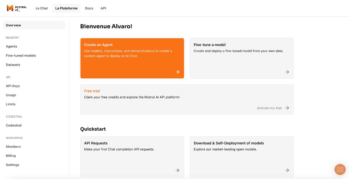This screenshot has width=349, height=179.
Task: Select Overview in the sidebar
Action: coord(34,25)
